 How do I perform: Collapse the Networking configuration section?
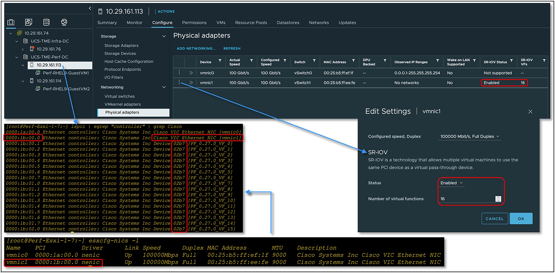click(164, 87)
